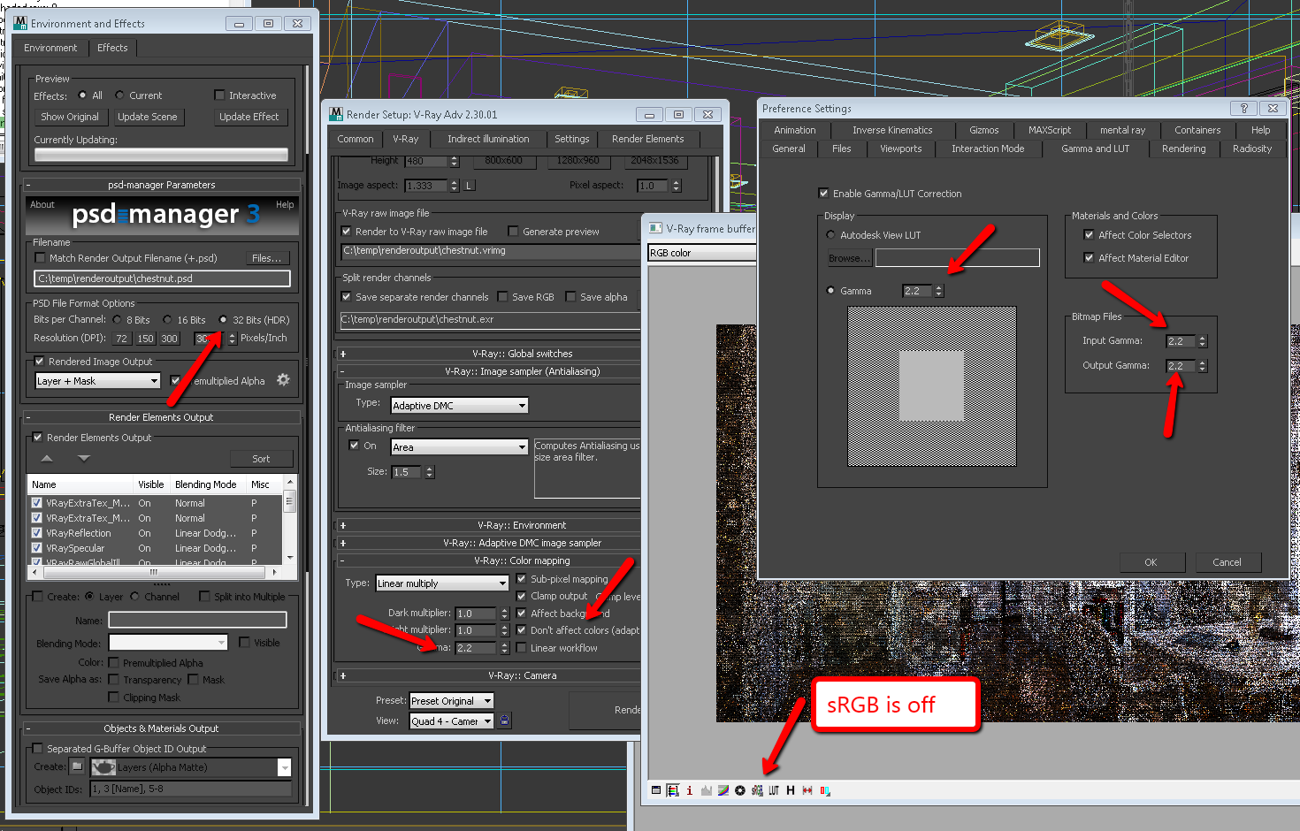Open the RGB color channel dropdown in frame buffer
This screenshot has width=1300, height=831.
(701, 252)
